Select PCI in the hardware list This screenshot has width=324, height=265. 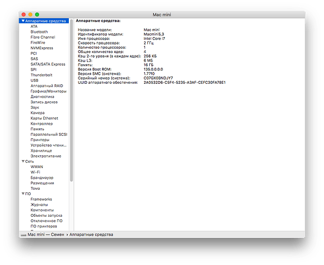(x=34, y=54)
